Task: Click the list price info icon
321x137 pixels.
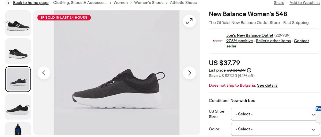Action: click(249, 70)
